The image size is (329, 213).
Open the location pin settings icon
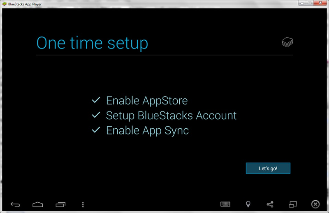point(248,204)
